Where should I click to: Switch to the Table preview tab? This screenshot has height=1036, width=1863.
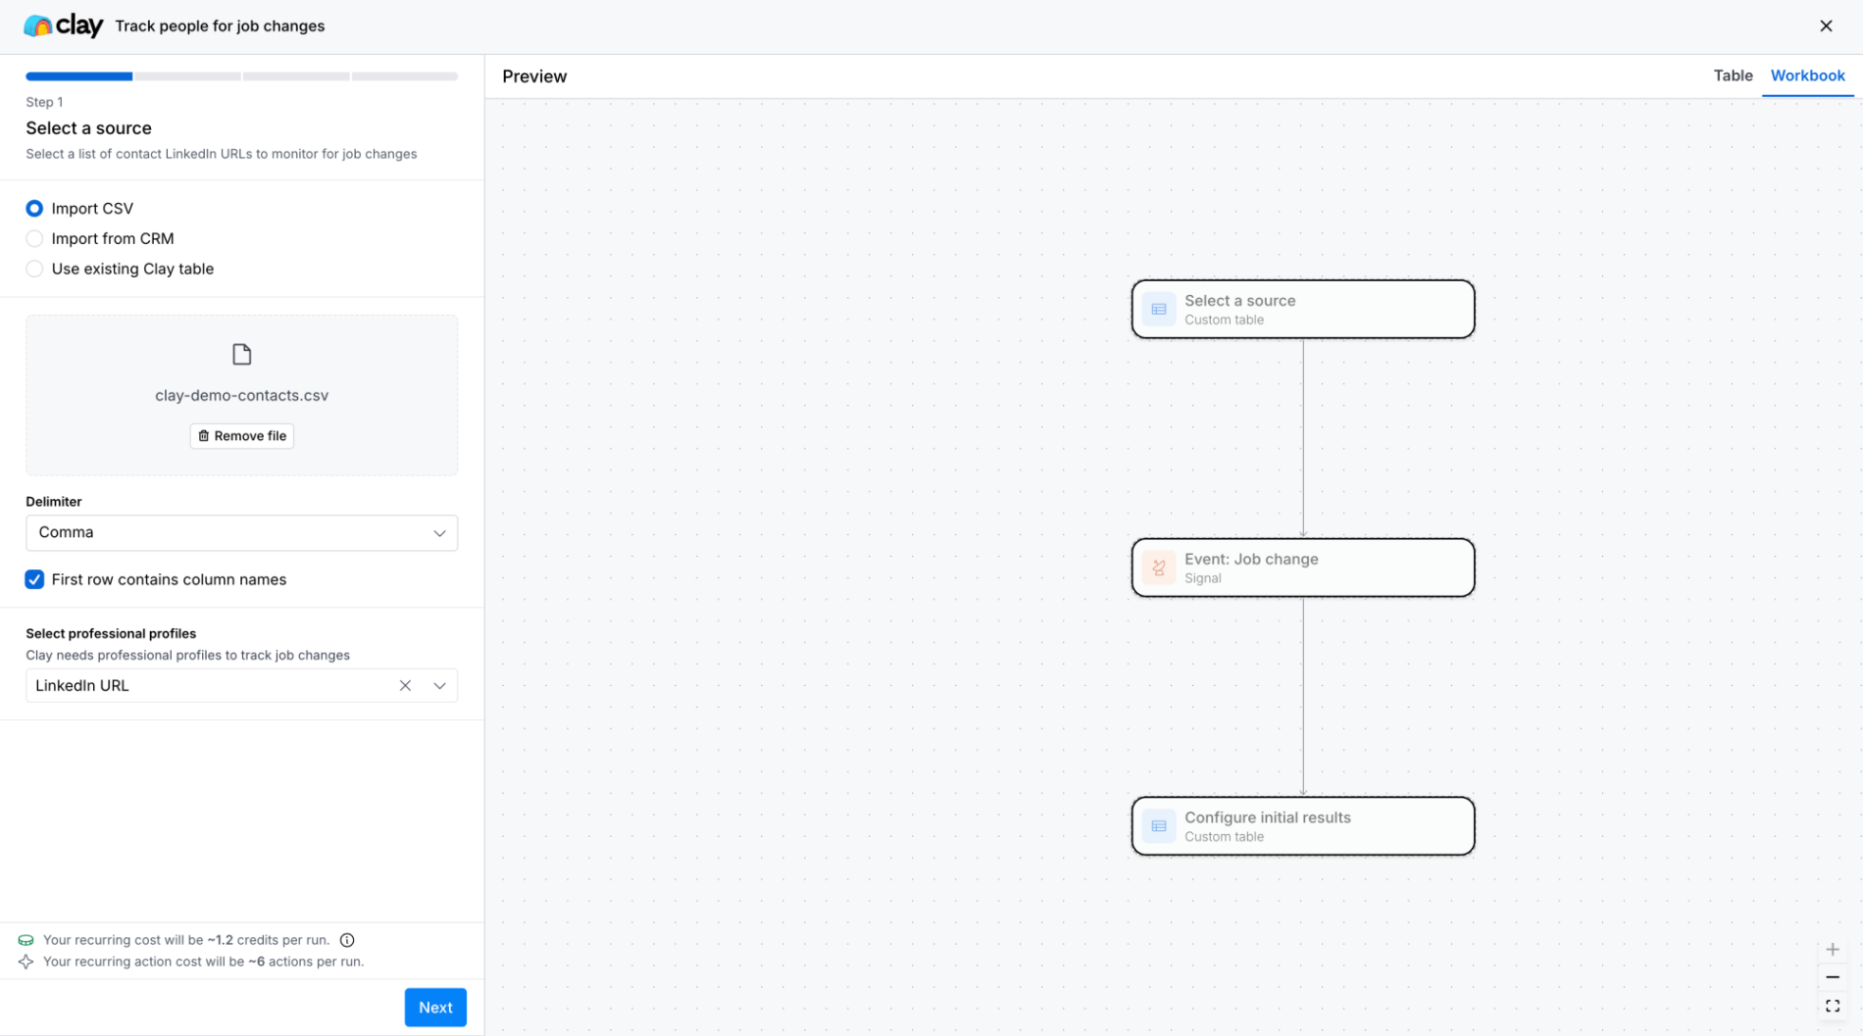coord(1733,75)
